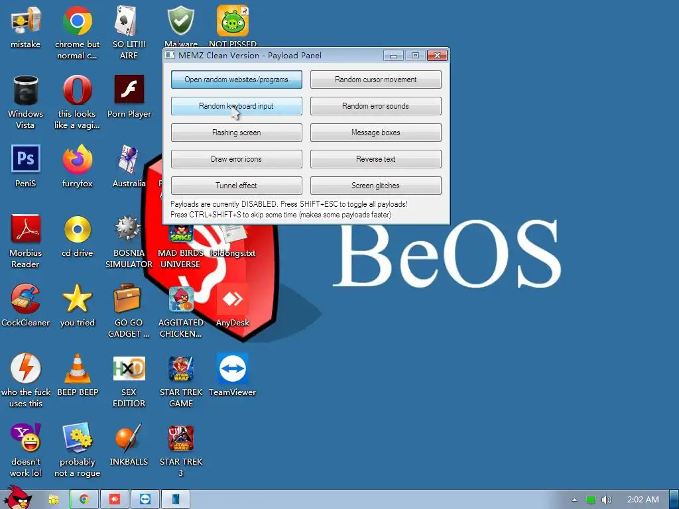Screen dimensions: 679x509
Task: Toggle the Random keyboard input payload
Action: click(x=237, y=106)
